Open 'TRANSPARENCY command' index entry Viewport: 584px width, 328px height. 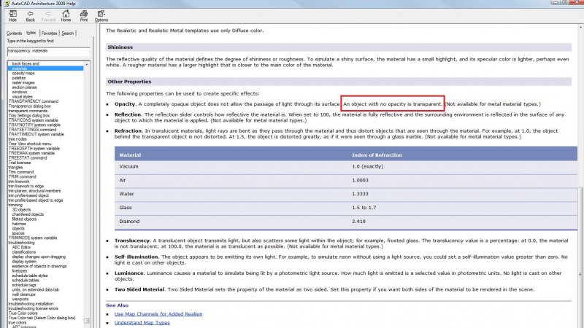(x=34, y=101)
